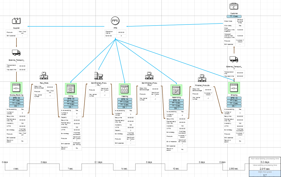This screenshot has width=281, height=177.
Task: Select the Shipping process icon
Action: (234, 88)
